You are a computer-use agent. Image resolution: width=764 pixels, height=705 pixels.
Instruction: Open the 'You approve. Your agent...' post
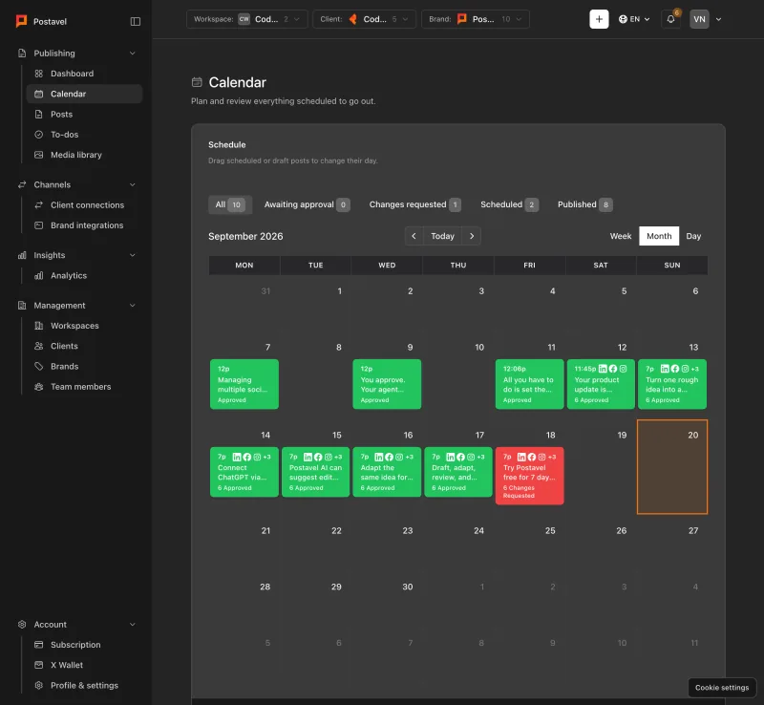click(387, 384)
